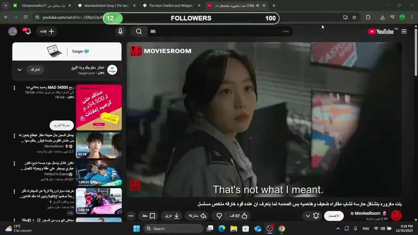Click the page vertical scrollbar
Image resolution: width=418 pixels, height=235 pixels.
416,52
